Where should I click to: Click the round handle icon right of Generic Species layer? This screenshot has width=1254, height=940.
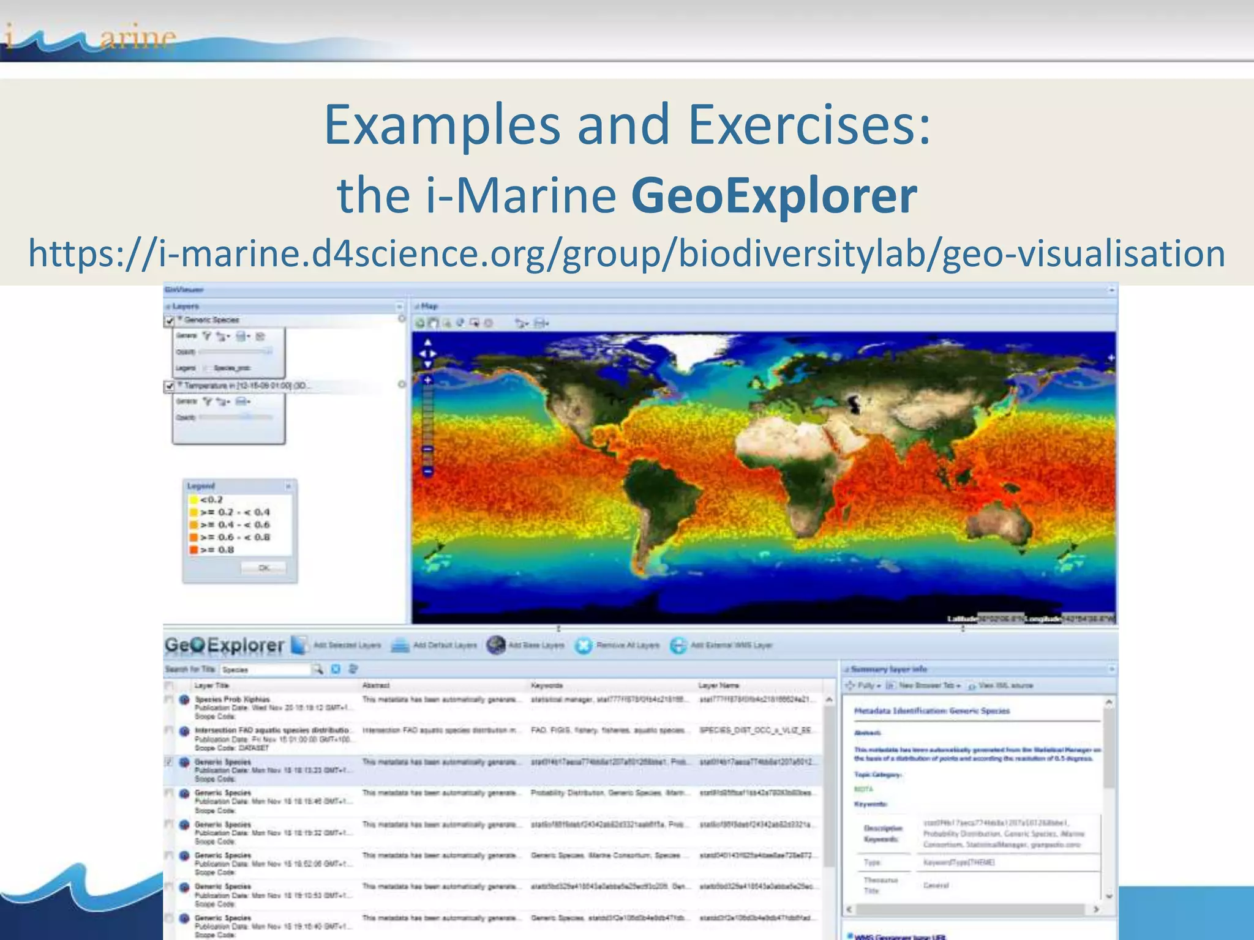click(402, 318)
